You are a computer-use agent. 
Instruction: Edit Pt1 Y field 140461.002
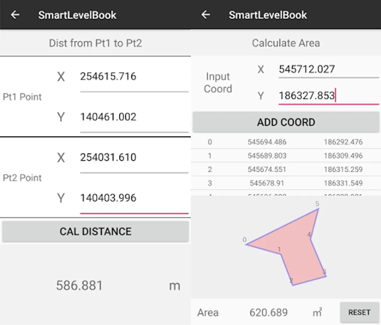(x=134, y=117)
